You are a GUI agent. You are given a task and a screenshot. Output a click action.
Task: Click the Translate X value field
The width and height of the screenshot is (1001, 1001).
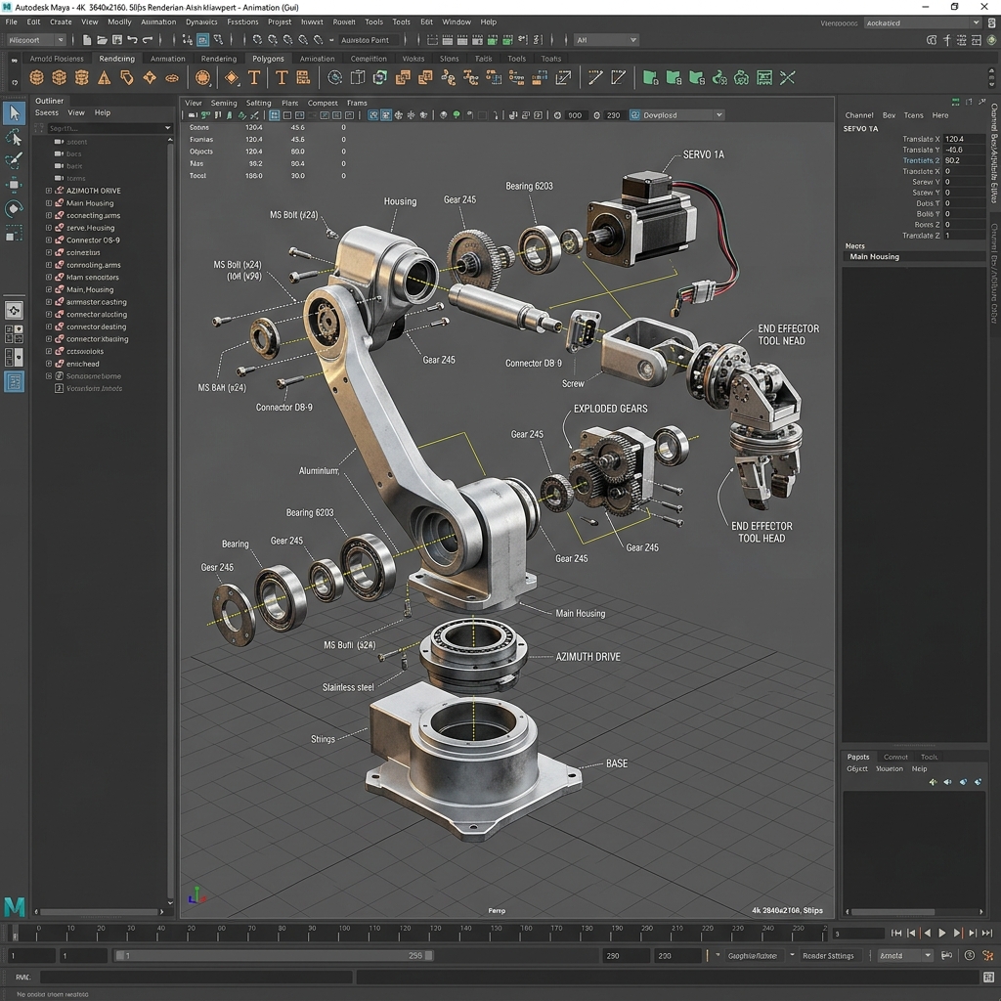coord(965,139)
